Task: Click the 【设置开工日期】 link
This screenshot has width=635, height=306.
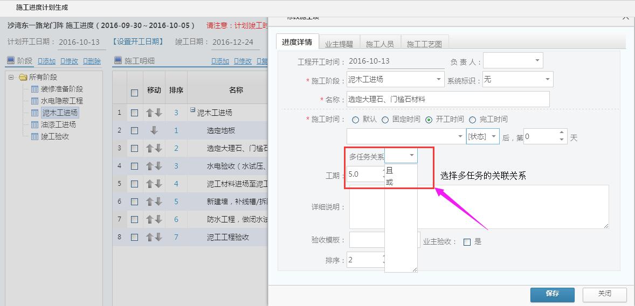Action: pos(137,42)
